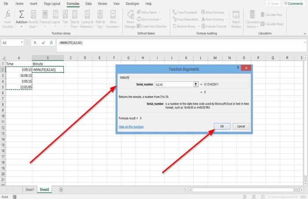Image resolution: width=308 pixels, height=199 pixels.
Task: Click OK in Function Arguments
Action: (x=222, y=126)
